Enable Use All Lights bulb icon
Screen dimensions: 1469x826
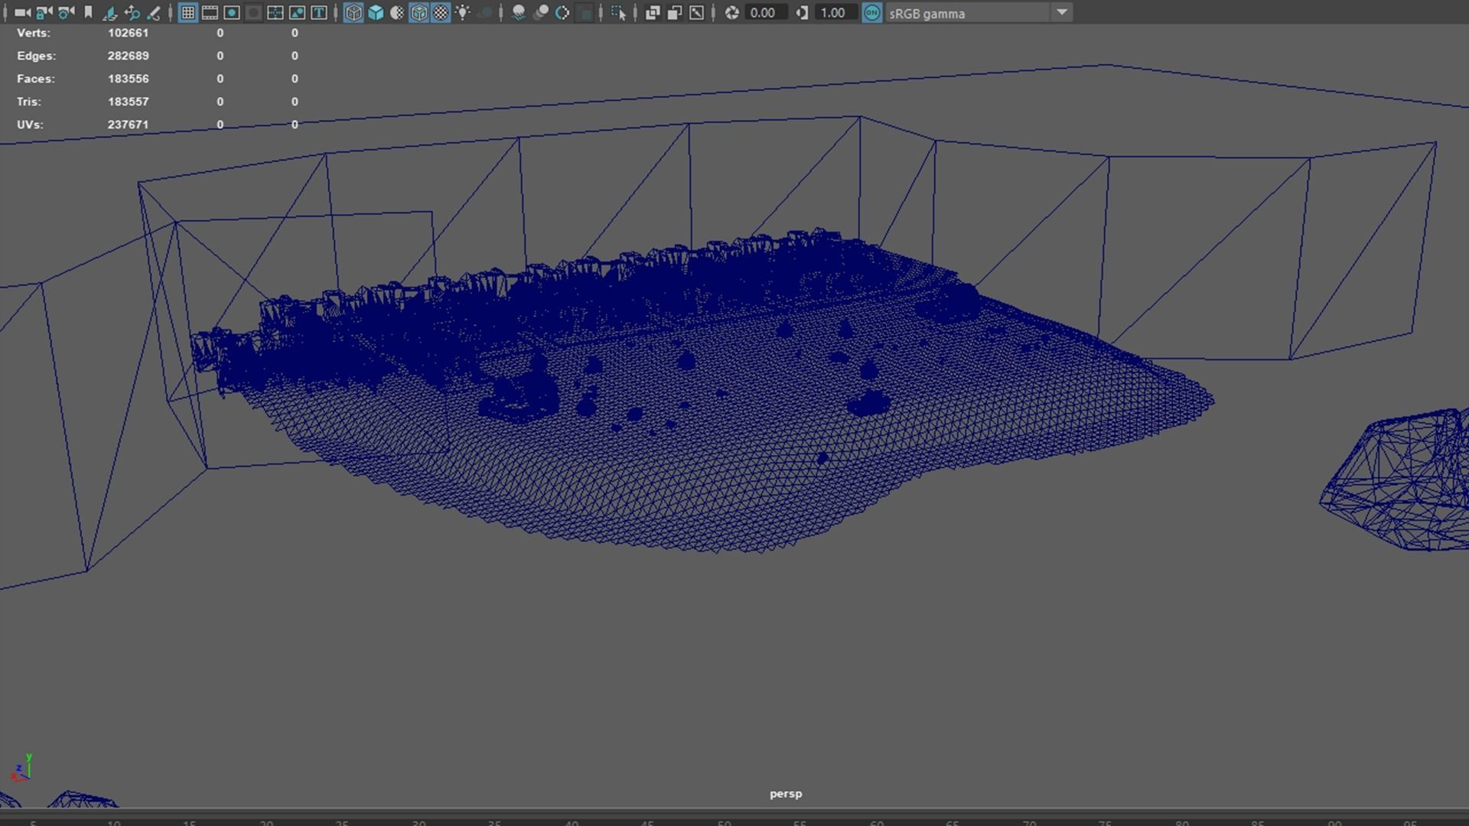(463, 12)
